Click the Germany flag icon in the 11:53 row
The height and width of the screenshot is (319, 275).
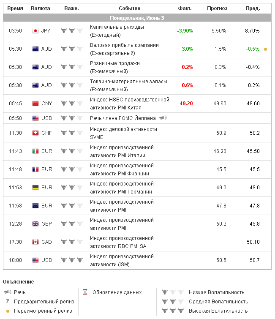click(x=35, y=188)
